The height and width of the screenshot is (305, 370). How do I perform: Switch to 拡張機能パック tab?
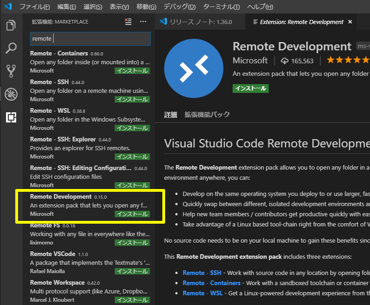click(207, 115)
